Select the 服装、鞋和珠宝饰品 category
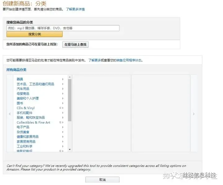The width and height of the screenshot is (223, 185). (x=31, y=118)
